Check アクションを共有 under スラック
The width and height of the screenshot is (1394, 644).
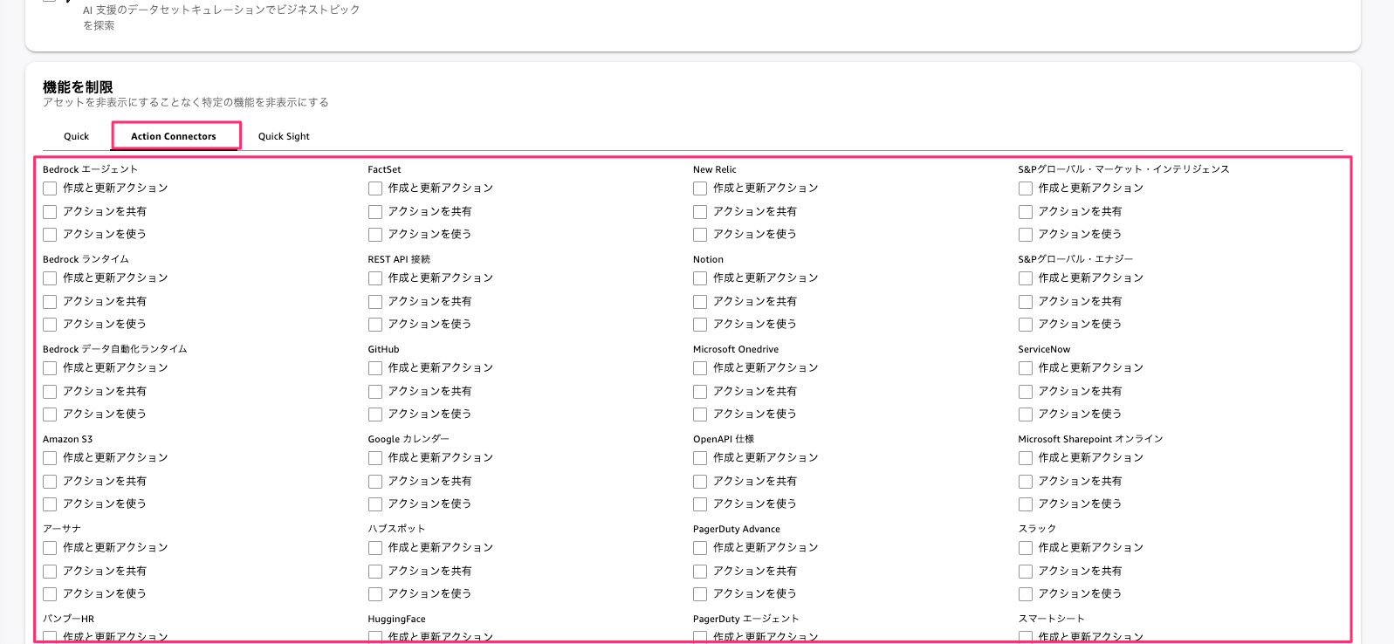click(x=1026, y=572)
